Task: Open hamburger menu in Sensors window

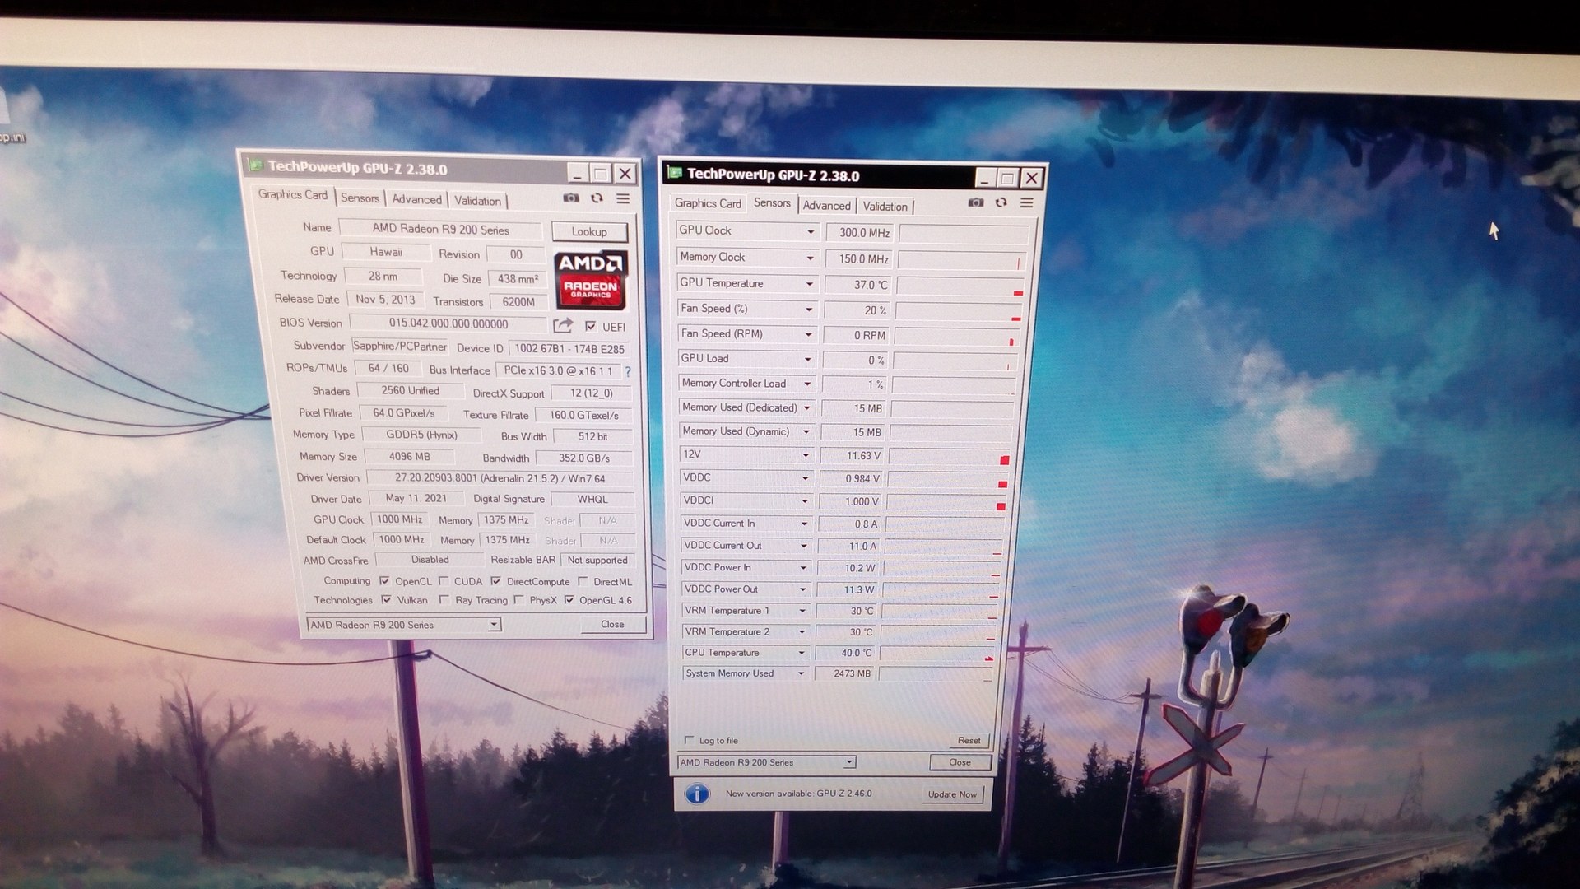Action: click(1026, 202)
